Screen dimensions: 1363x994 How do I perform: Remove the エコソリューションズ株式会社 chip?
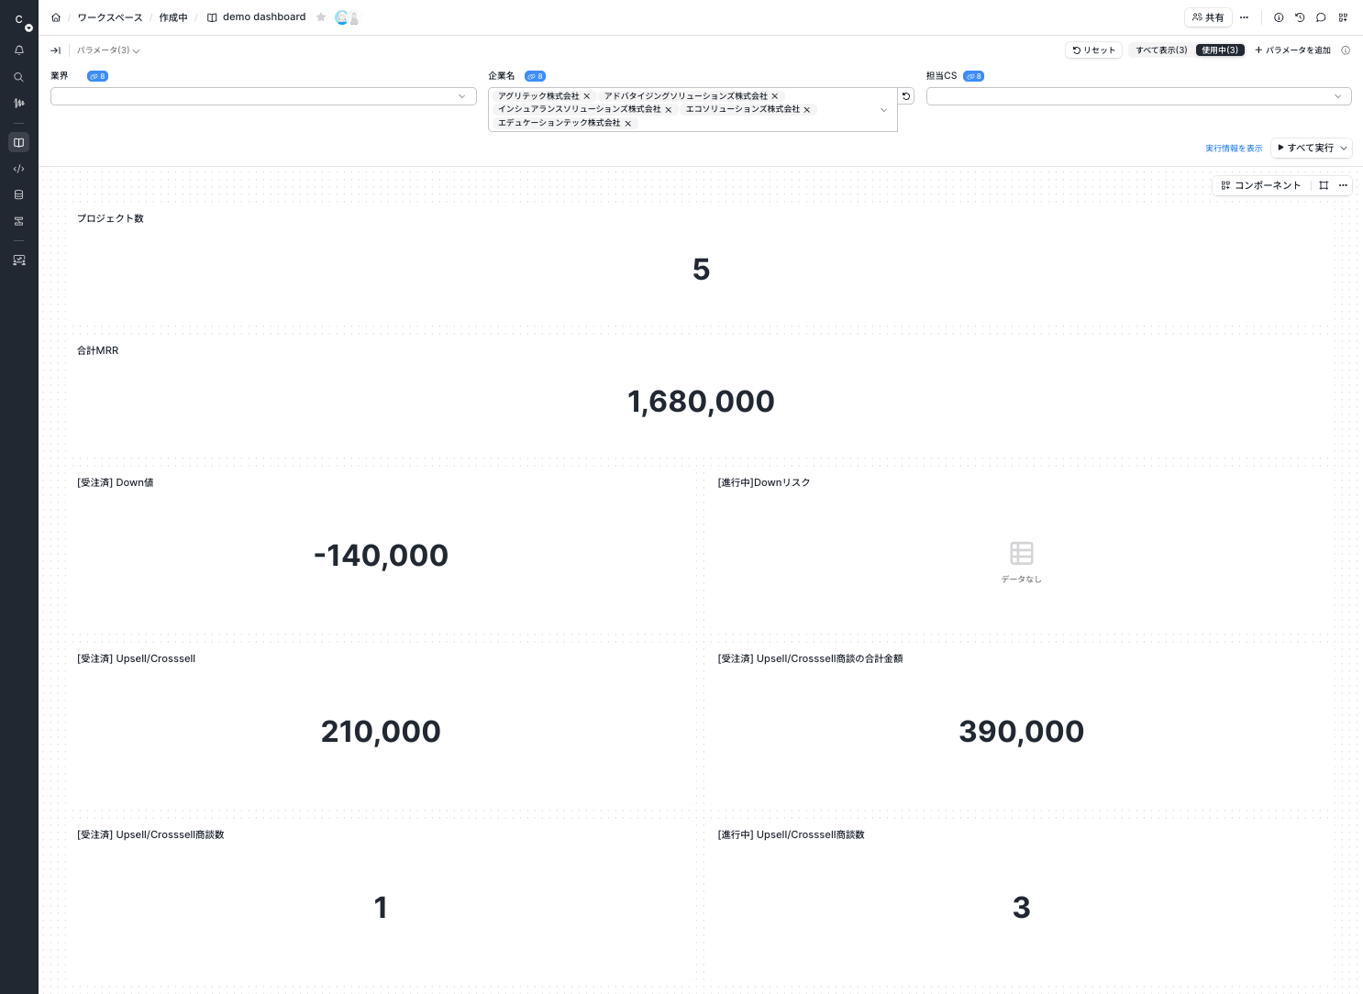coord(806,109)
